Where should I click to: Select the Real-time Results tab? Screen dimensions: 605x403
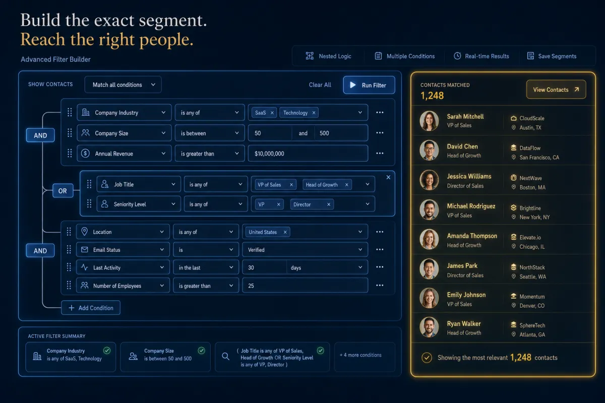point(481,56)
